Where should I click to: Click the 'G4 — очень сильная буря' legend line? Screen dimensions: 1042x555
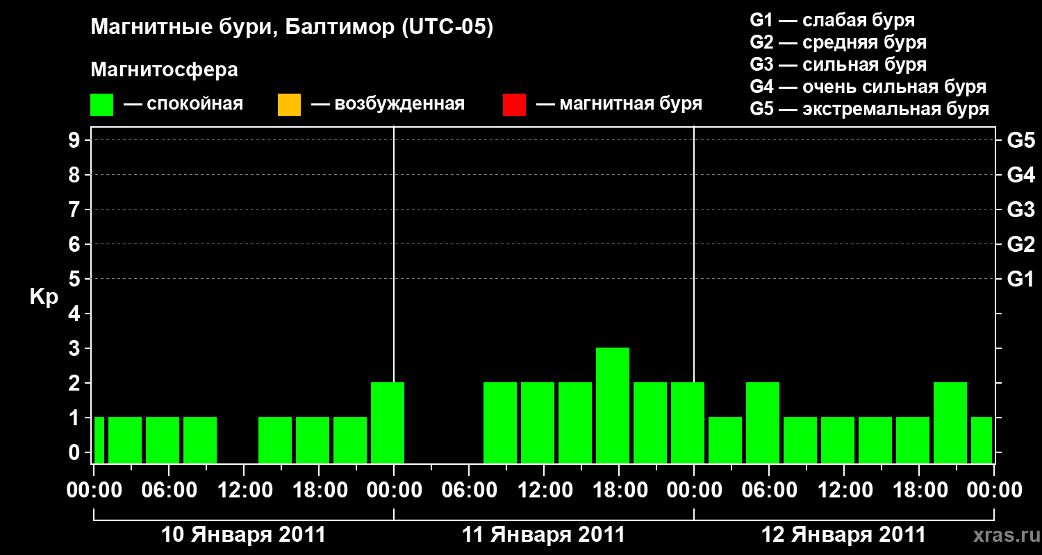868,87
